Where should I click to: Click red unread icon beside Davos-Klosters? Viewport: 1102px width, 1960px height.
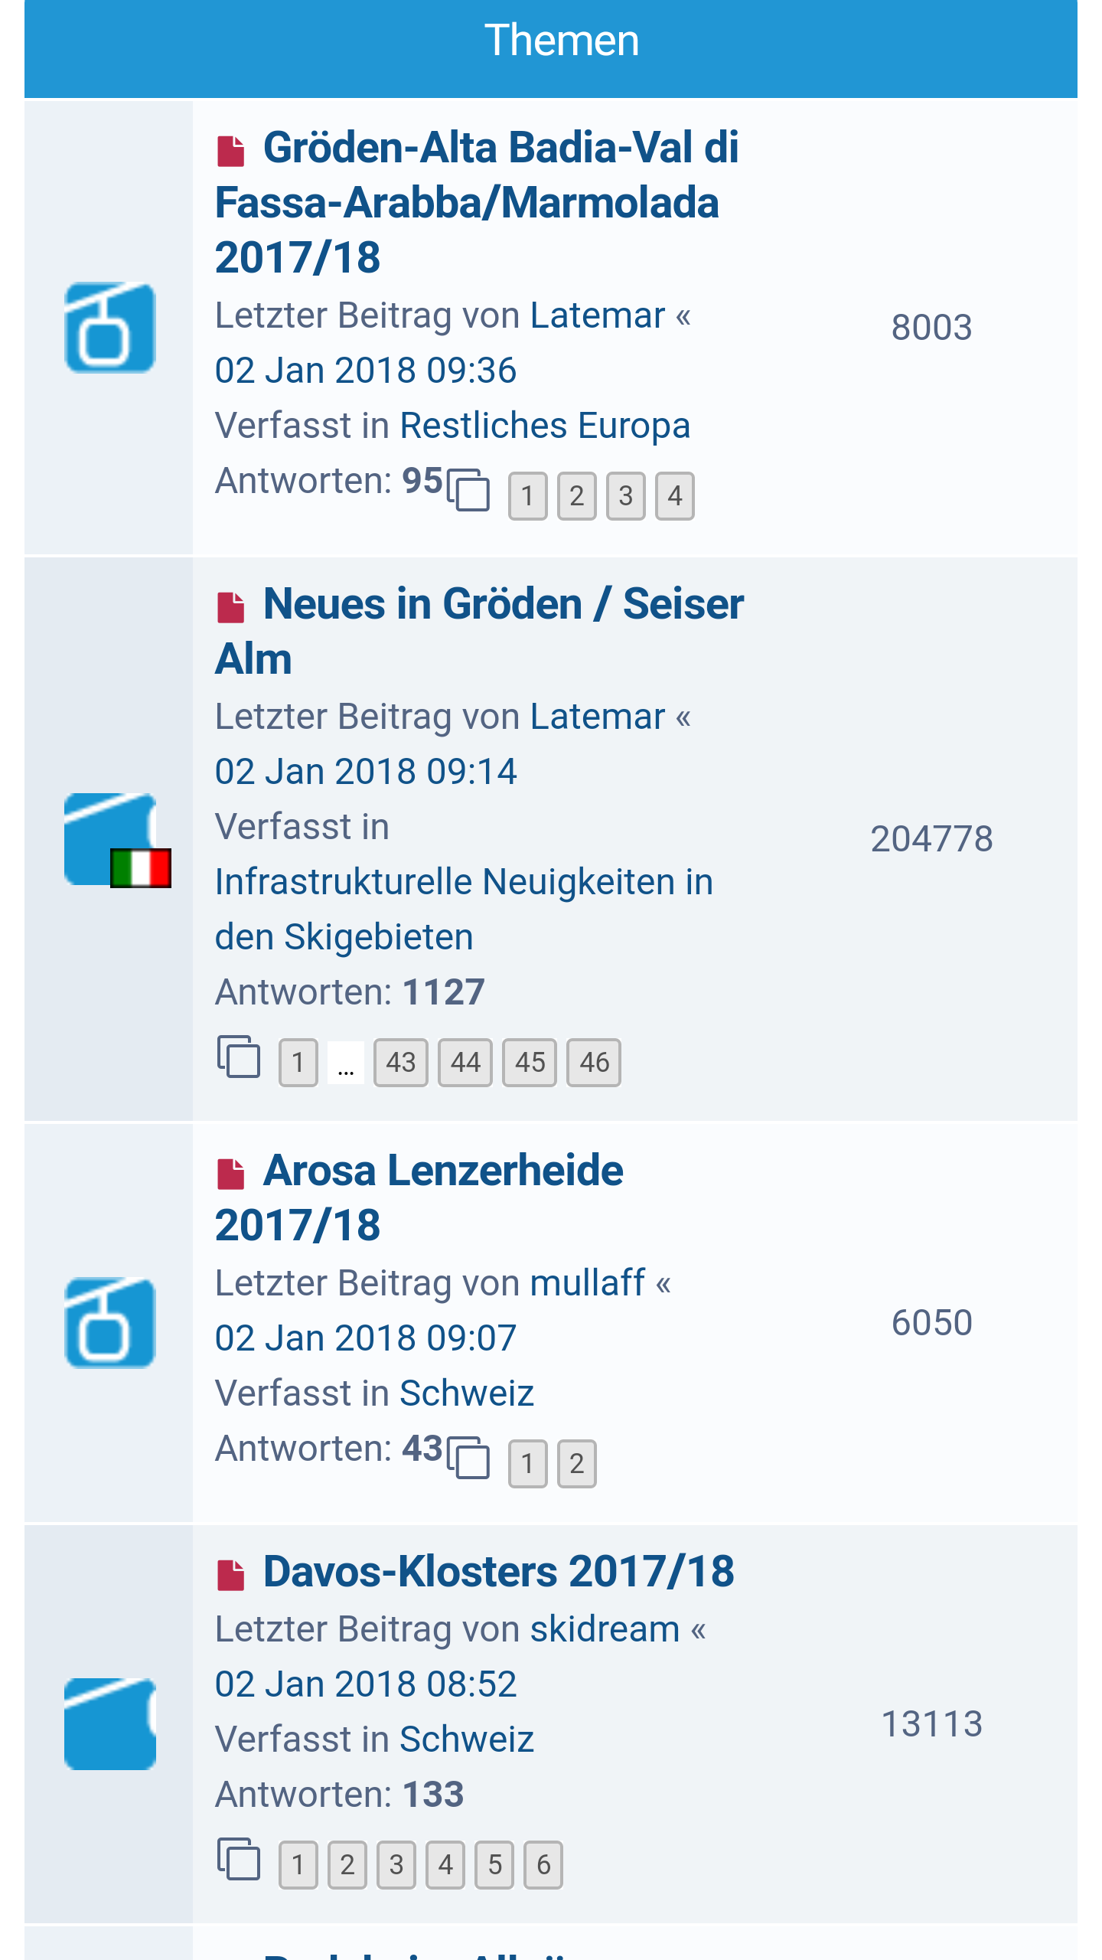point(230,1575)
